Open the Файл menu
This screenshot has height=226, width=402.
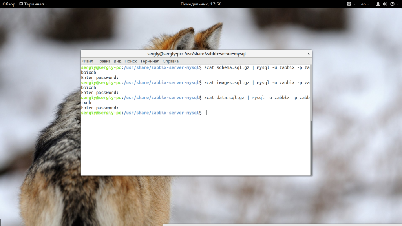(x=88, y=61)
